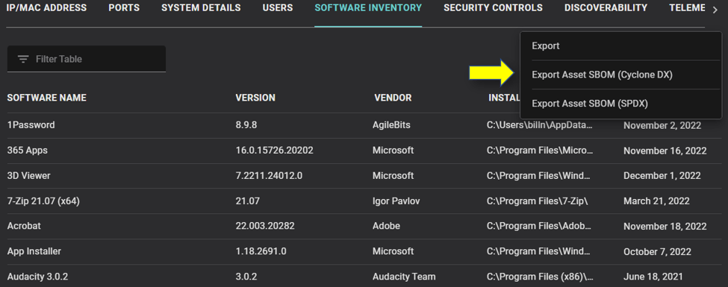Select the SOFTWARE INVENTORY tab
The height and width of the screenshot is (287, 728).
(368, 8)
